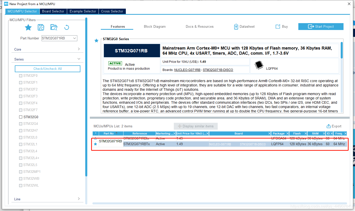Image resolution: width=355 pixels, height=211 pixels.
Task: Click the Reference column header
Action: click(140, 133)
